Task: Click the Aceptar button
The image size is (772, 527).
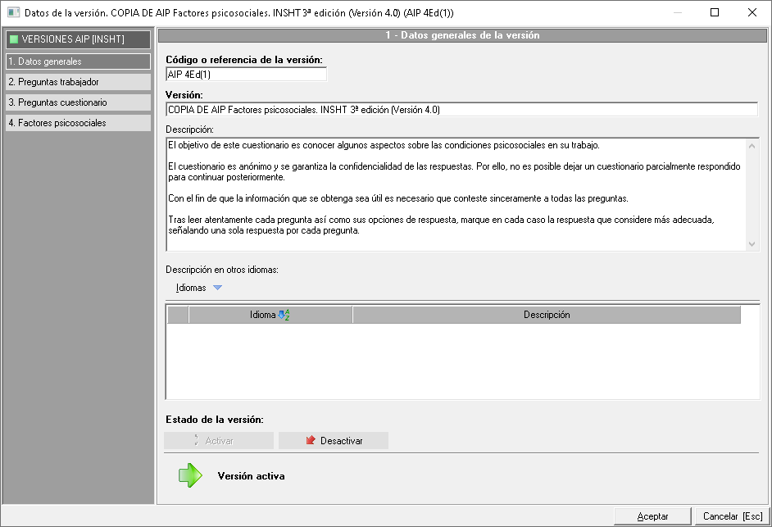Action: coord(652,516)
